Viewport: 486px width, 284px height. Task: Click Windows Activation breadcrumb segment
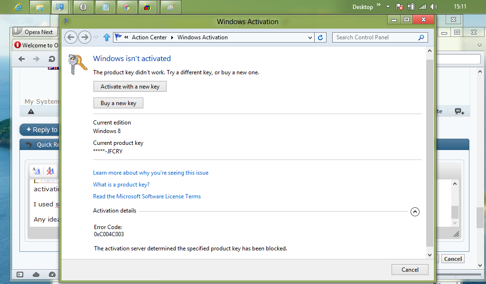pos(202,37)
